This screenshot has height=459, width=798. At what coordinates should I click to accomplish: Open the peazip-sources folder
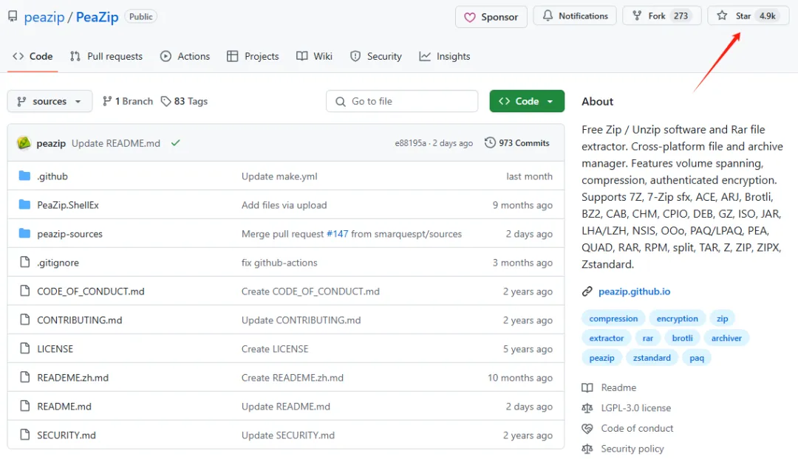coord(69,234)
